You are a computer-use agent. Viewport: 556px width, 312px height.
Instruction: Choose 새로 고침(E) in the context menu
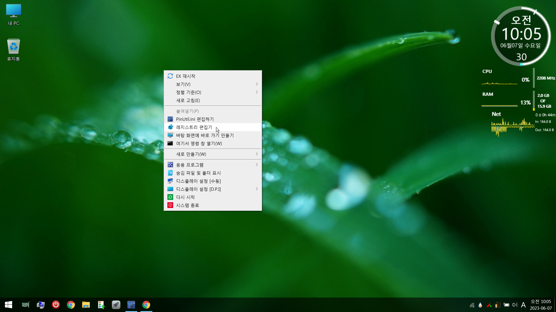coord(213,100)
